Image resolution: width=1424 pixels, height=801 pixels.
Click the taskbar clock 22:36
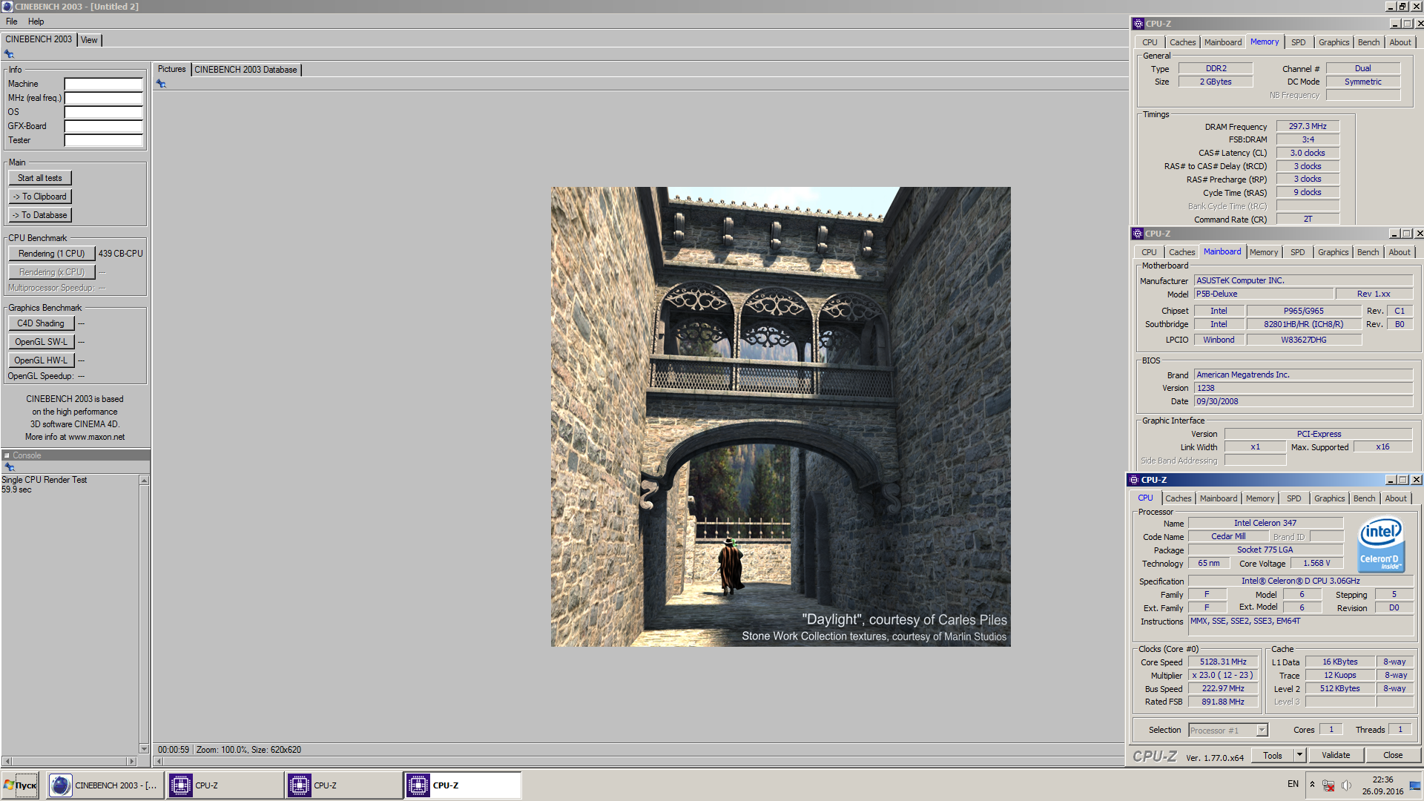click(x=1382, y=779)
